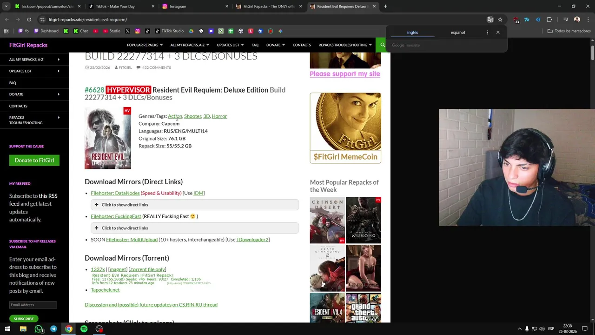Open translate popup options three dots
The height and width of the screenshot is (335, 595).
(x=487, y=33)
